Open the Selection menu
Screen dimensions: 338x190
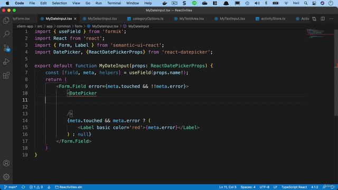click(59, 3)
